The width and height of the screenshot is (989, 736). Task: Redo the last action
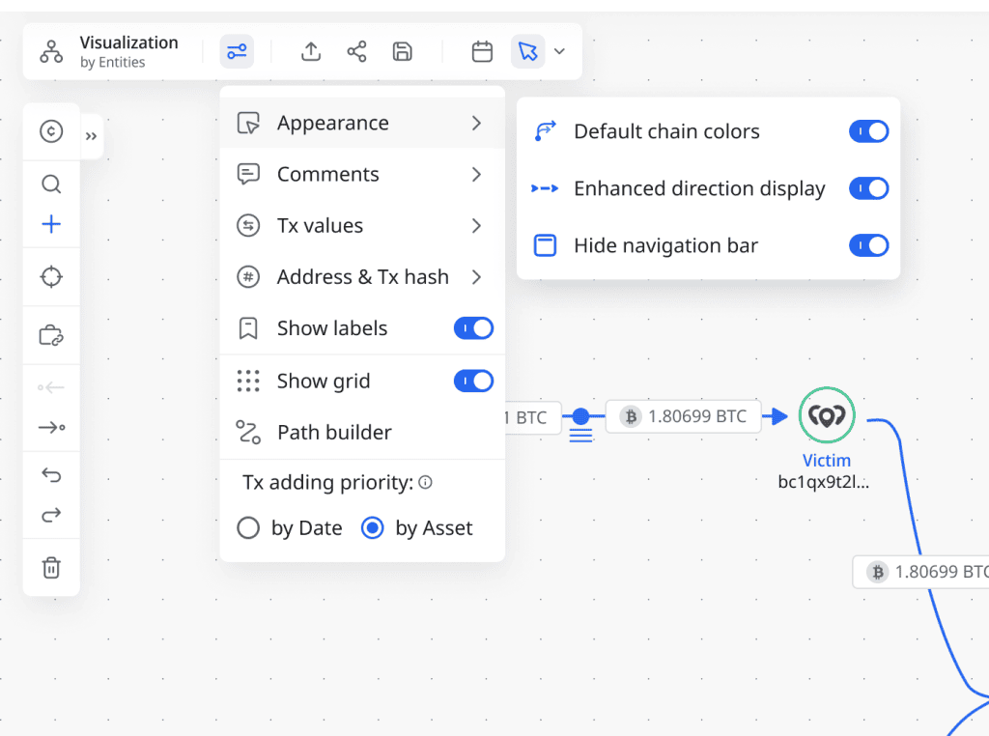(x=51, y=515)
